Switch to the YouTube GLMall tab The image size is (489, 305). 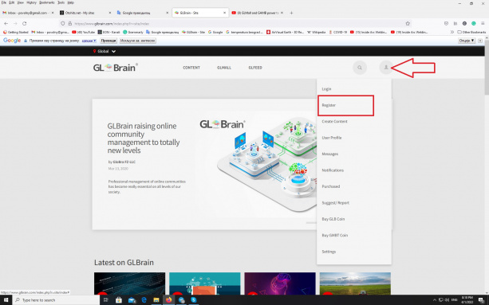tap(257, 13)
